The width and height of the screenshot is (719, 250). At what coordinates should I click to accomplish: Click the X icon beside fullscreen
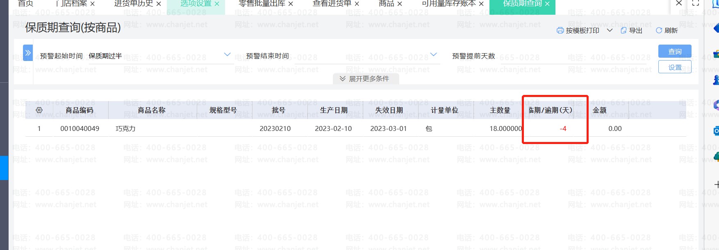click(x=679, y=3)
